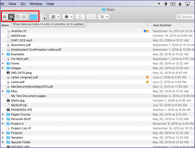
Task: Click the MyPic.jpg thumbnail icon
Action: (8, 100)
